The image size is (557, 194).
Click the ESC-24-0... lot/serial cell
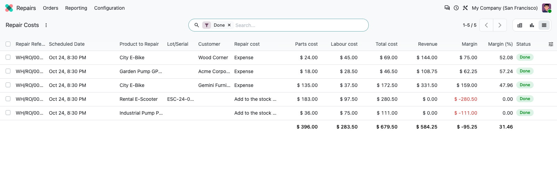click(x=180, y=99)
